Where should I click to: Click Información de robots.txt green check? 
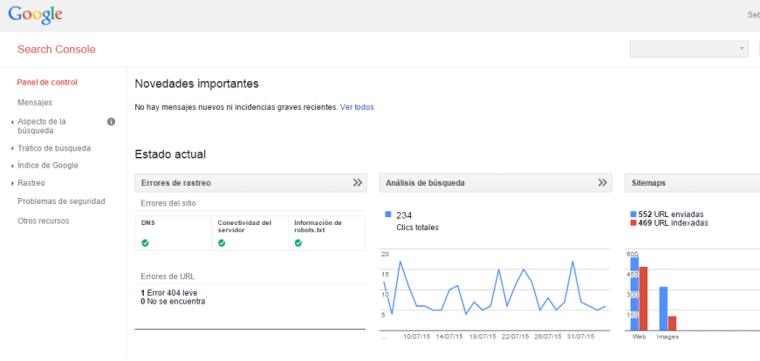click(298, 243)
